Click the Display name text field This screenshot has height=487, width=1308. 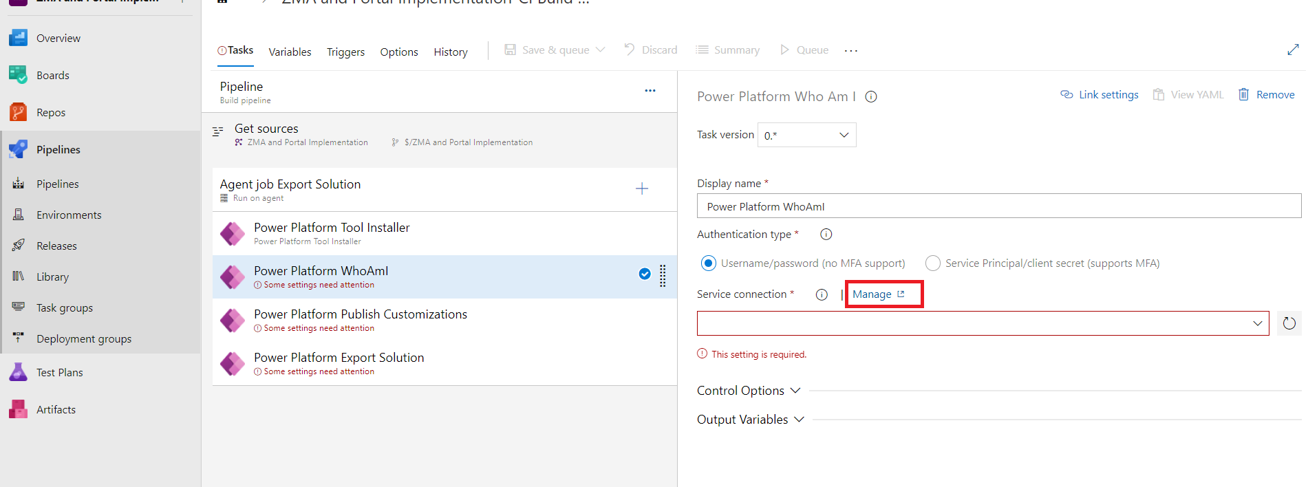click(998, 206)
